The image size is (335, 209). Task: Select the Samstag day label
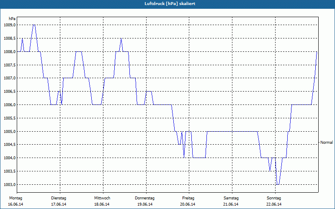point(231,198)
